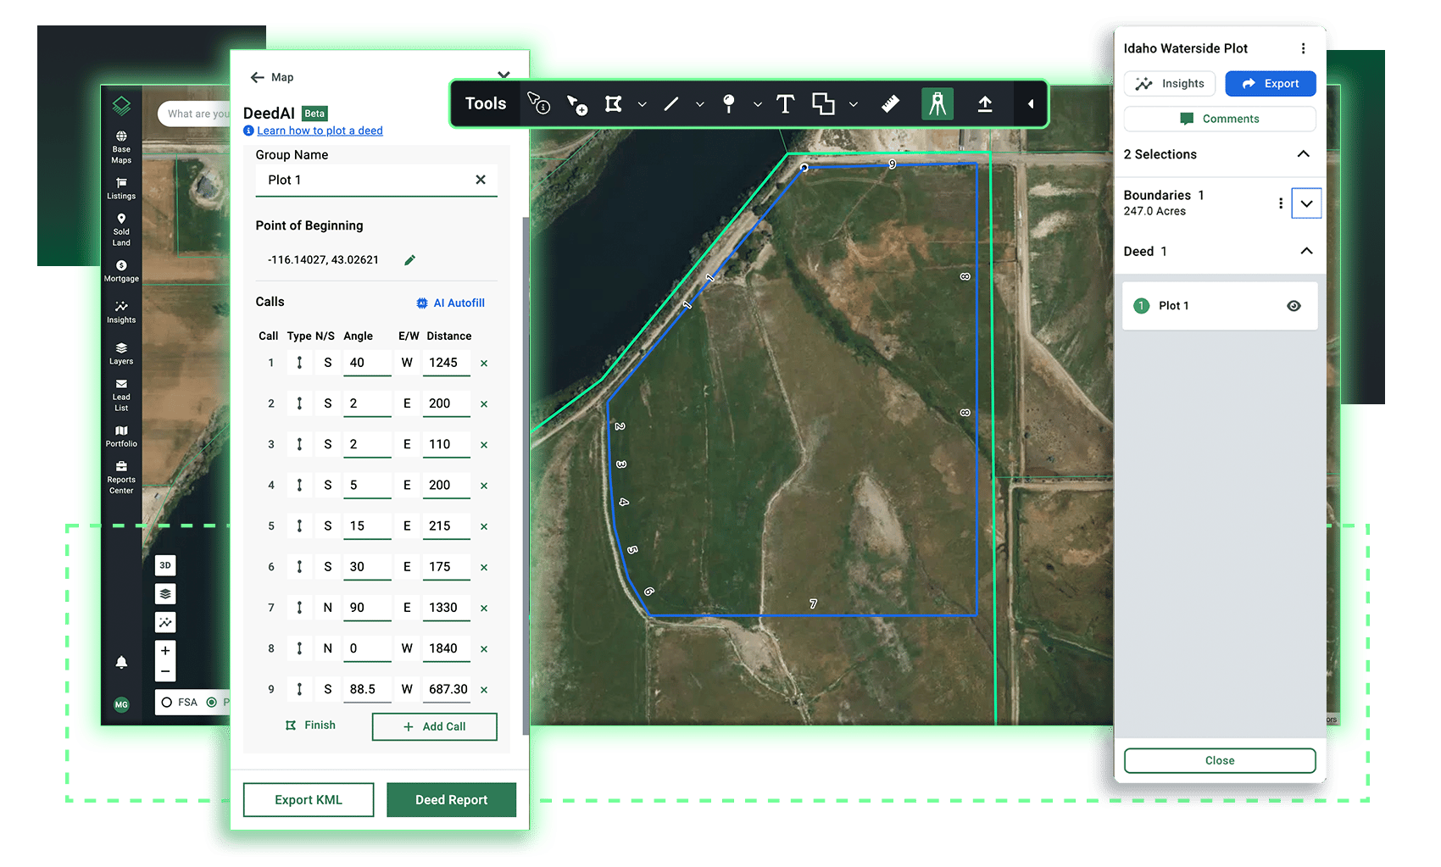Open Boundaries three-dot menu
Image resolution: width=1441 pixels, height=867 pixels.
click(x=1280, y=203)
